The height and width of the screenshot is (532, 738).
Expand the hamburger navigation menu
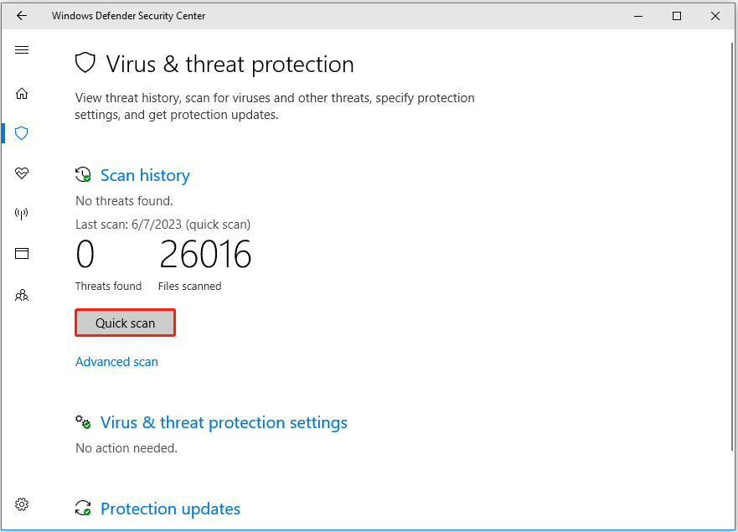coord(22,50)
